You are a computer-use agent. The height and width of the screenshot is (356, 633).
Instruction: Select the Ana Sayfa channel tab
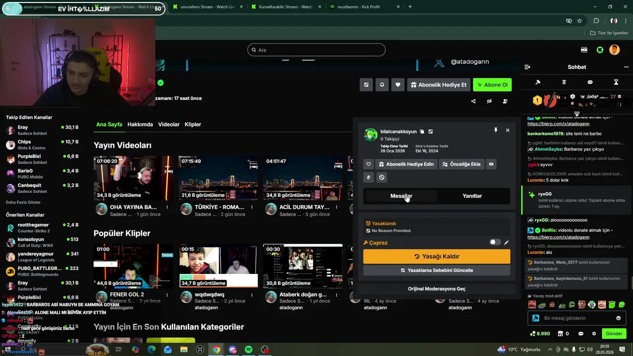tap(109, 125)
